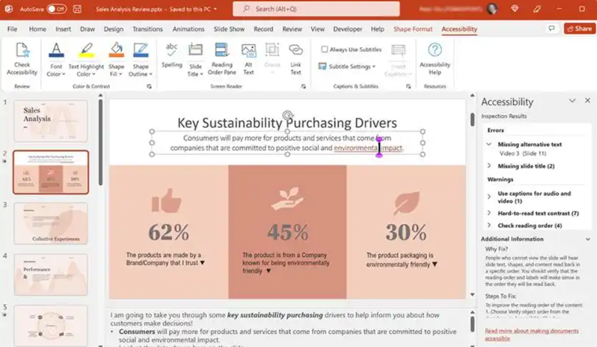Click the leaf icon on slide

(x=406, y=203)
